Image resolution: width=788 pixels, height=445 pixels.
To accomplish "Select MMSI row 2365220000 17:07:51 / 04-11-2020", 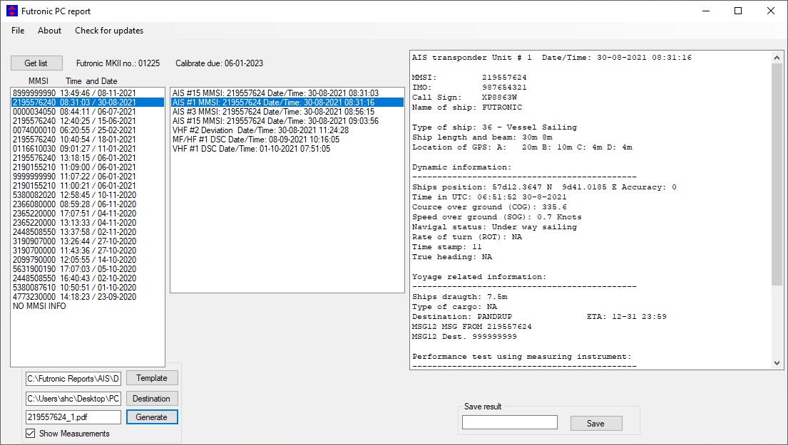I will (x=88, y=214).
